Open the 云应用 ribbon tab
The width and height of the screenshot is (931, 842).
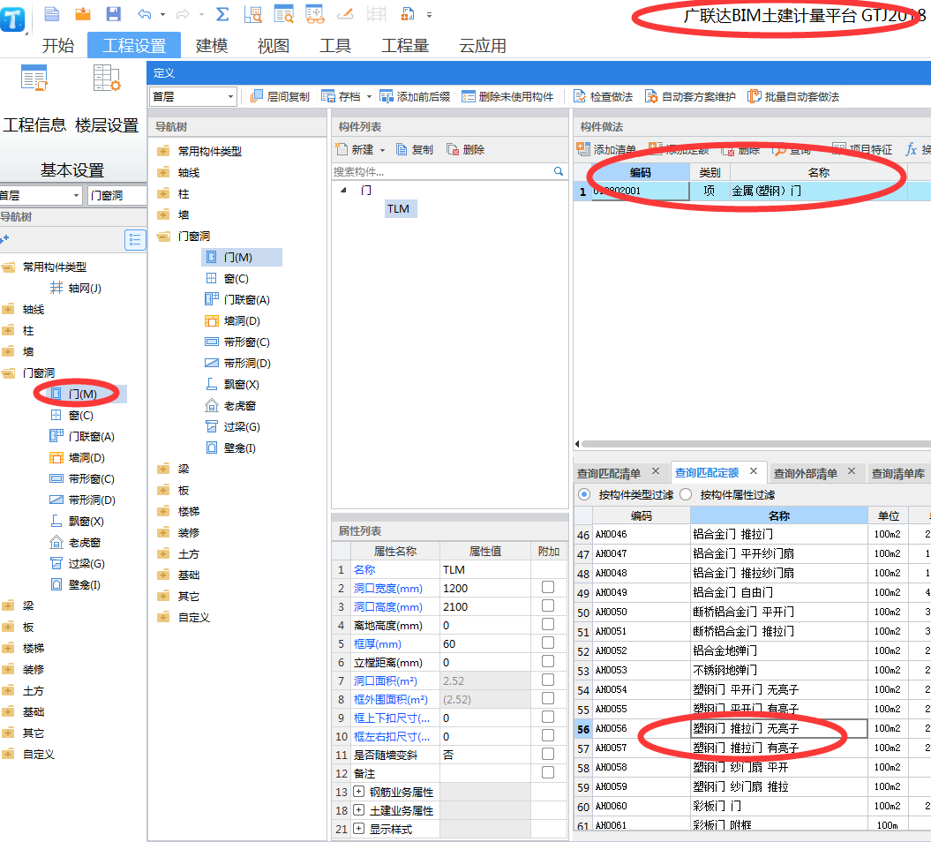[x=483, y=46]
